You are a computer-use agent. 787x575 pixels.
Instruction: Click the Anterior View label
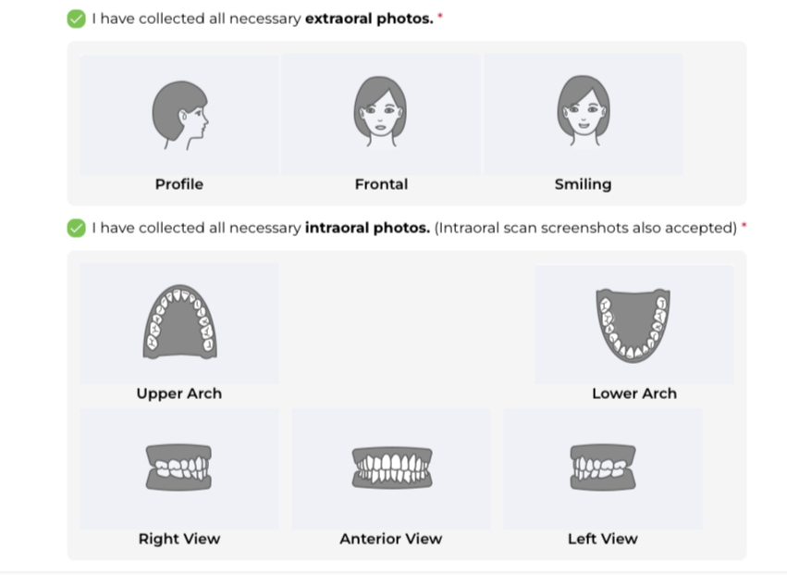pyautogui.click(x=391, y=539)
